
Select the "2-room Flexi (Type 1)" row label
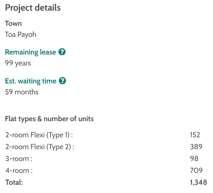pos(39,135)
